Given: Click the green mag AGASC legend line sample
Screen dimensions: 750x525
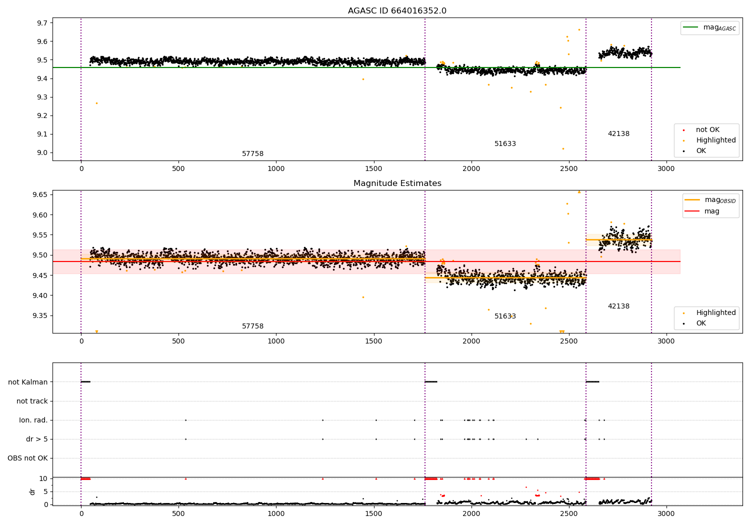Looking at the screenshot, I should coord(691,27).
